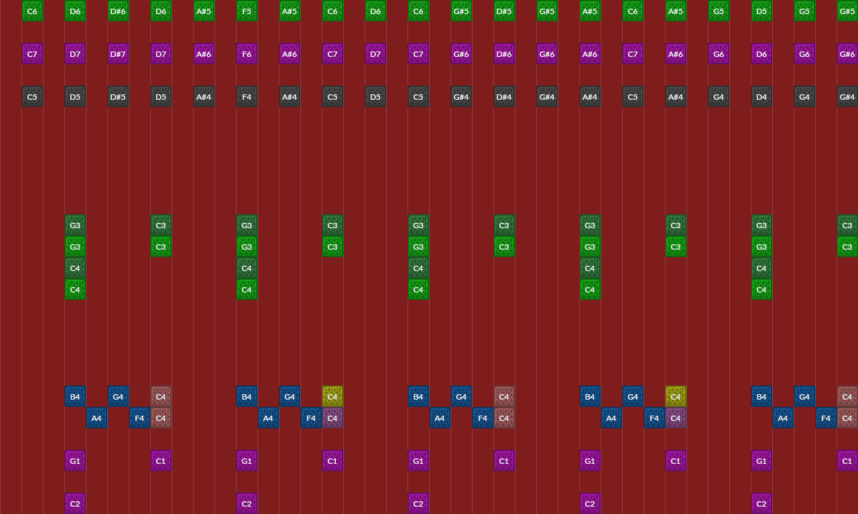Select the C7 note in the purple row
Image resolution: width=858 pixels, height=514 pixels.
click(x=32, y=54)
